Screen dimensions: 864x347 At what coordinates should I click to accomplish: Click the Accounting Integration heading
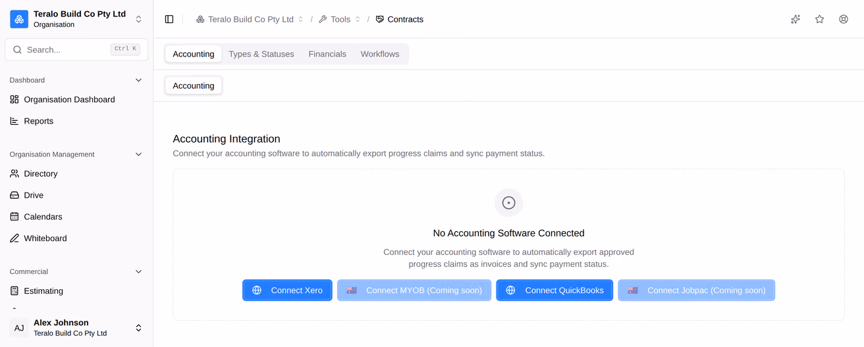click(x=227, y=139)
